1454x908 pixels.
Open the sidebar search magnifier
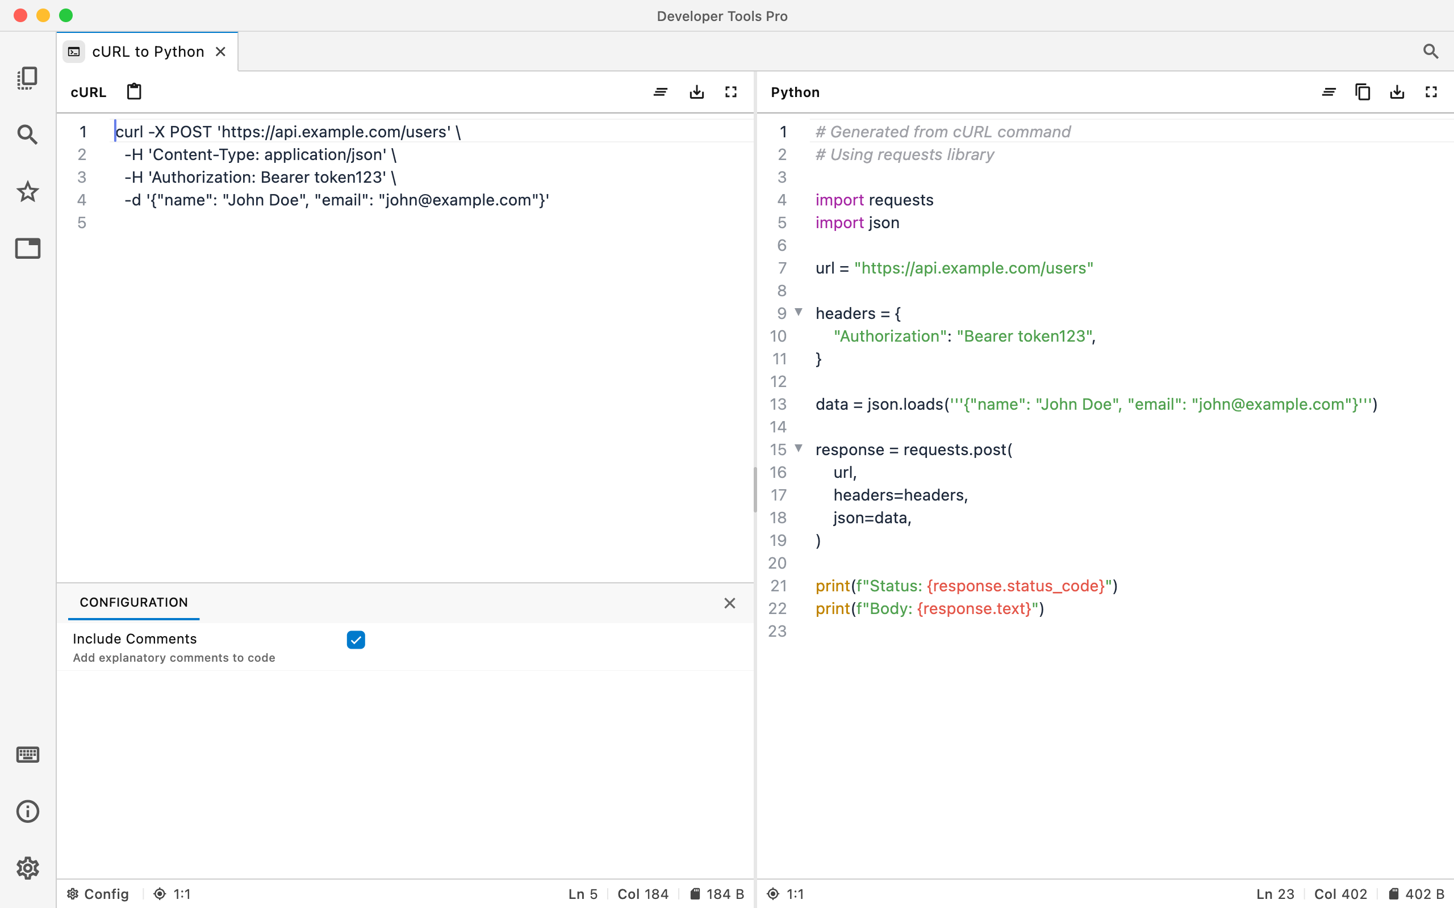(28, 134)
